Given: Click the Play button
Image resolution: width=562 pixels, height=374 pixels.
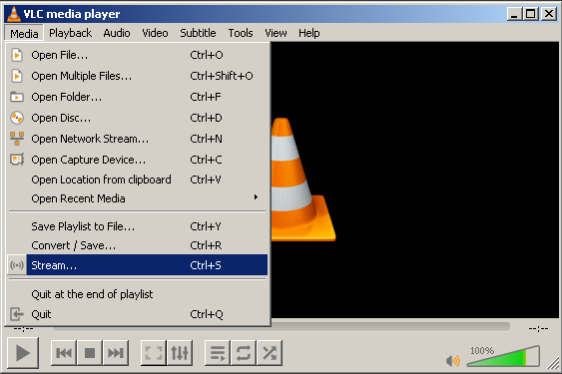Looking at the screenshot, I should point(23,353).
